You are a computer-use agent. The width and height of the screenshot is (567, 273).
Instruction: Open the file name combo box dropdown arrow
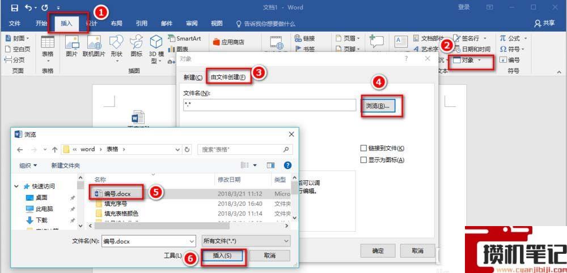point(192,241)
